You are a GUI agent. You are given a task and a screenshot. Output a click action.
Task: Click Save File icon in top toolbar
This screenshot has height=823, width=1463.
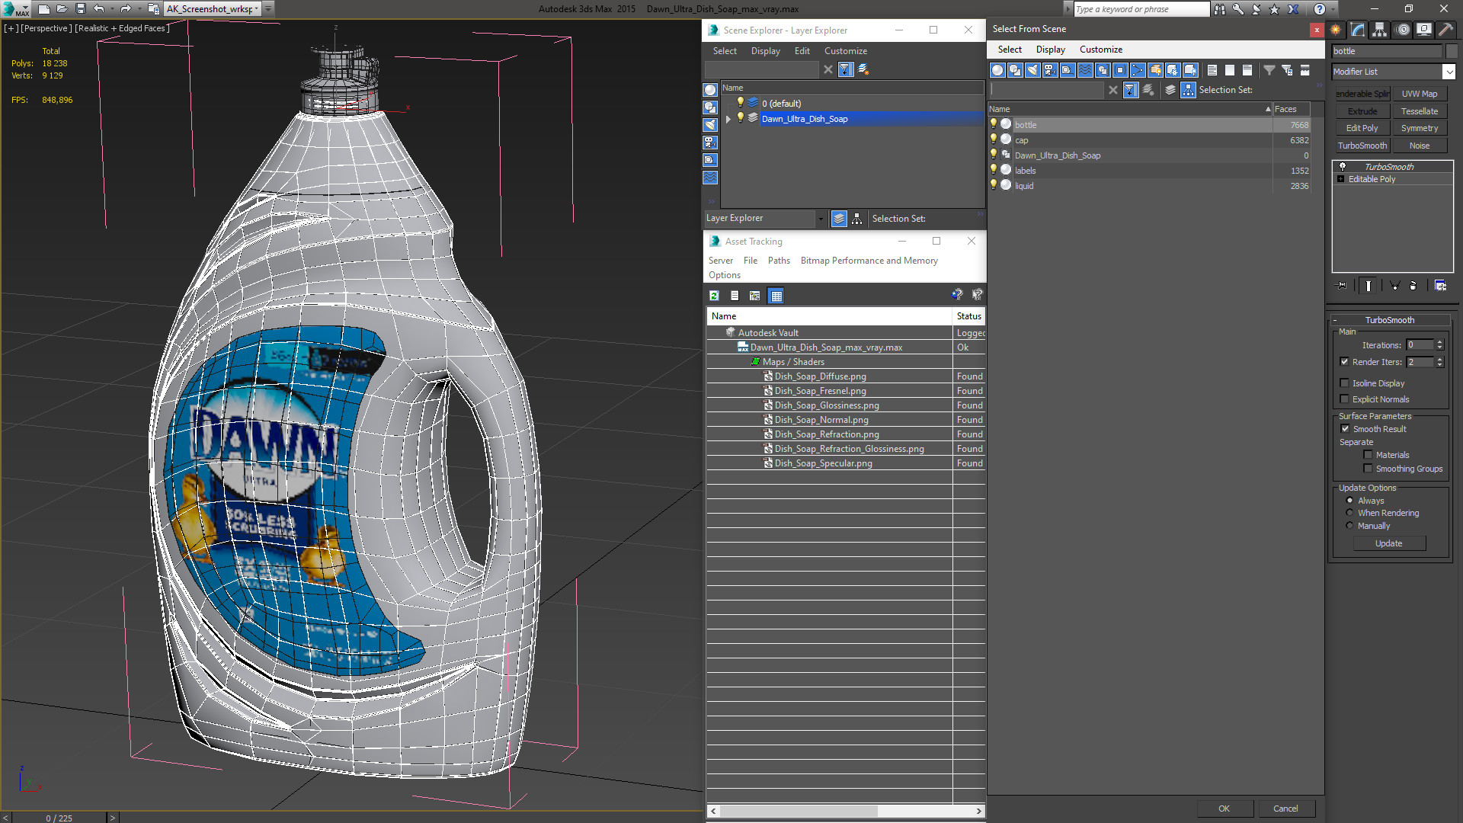coord(80,8)
